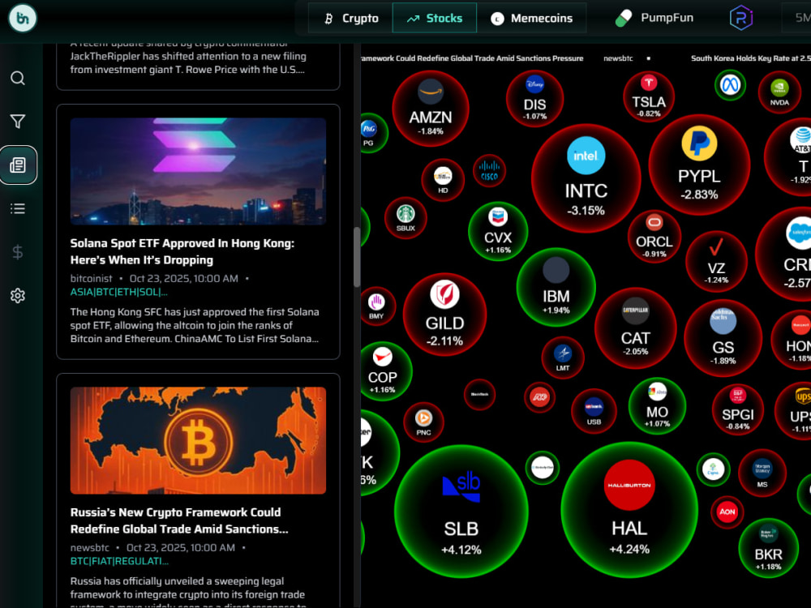Click the Raydium R hexagon icon
This screenshot has width=811, height=608.
[x=740, y=18]
